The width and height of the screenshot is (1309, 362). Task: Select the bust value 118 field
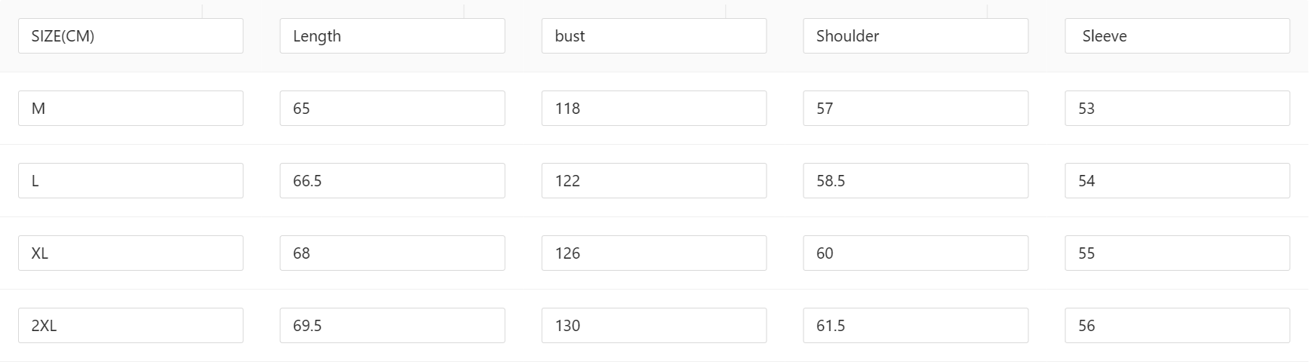654,109
